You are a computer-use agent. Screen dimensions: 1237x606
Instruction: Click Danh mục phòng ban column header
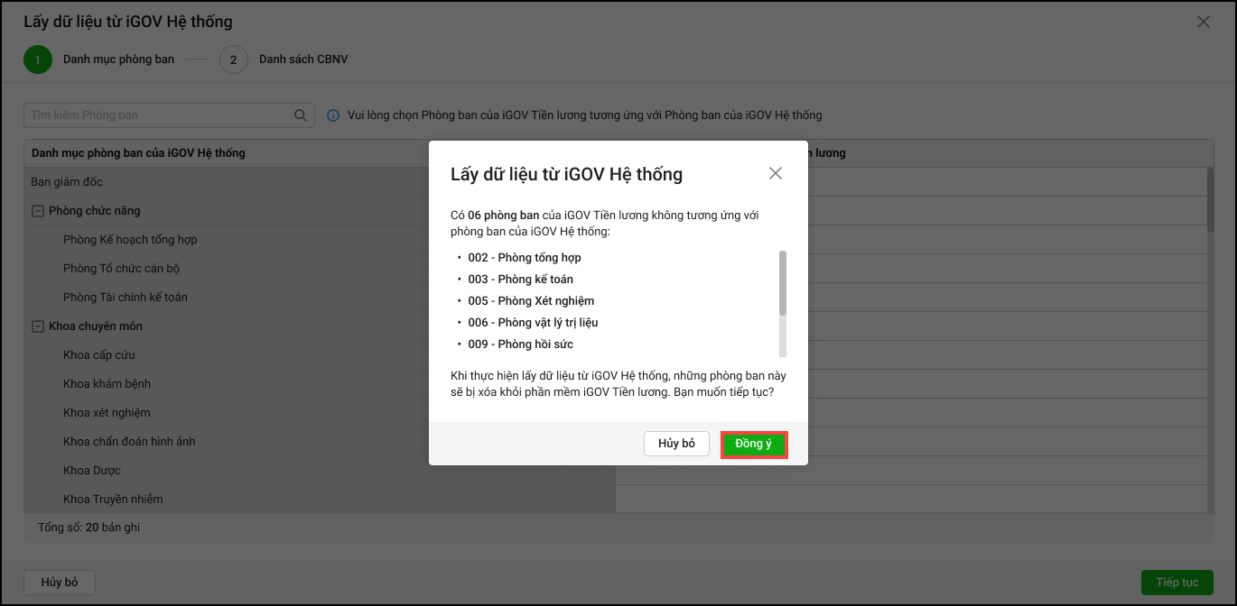point(138,153)
